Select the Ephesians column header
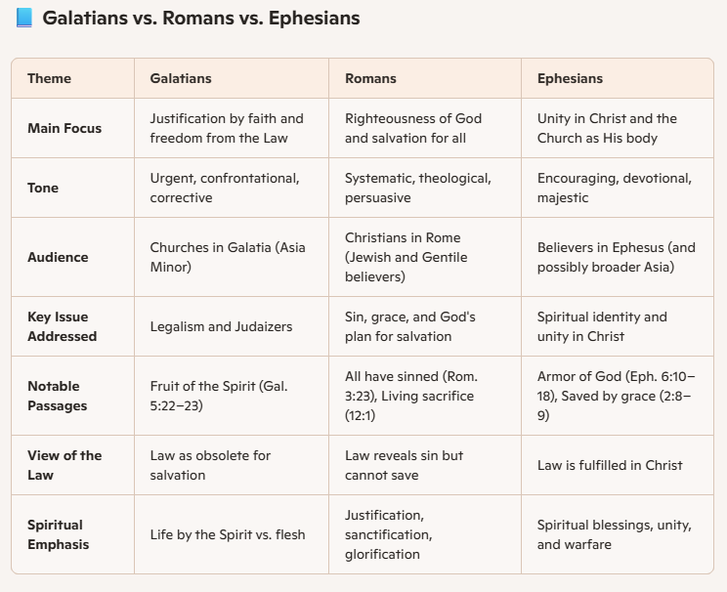The width and height of the screenshot is (727, 592). [570, 78]
